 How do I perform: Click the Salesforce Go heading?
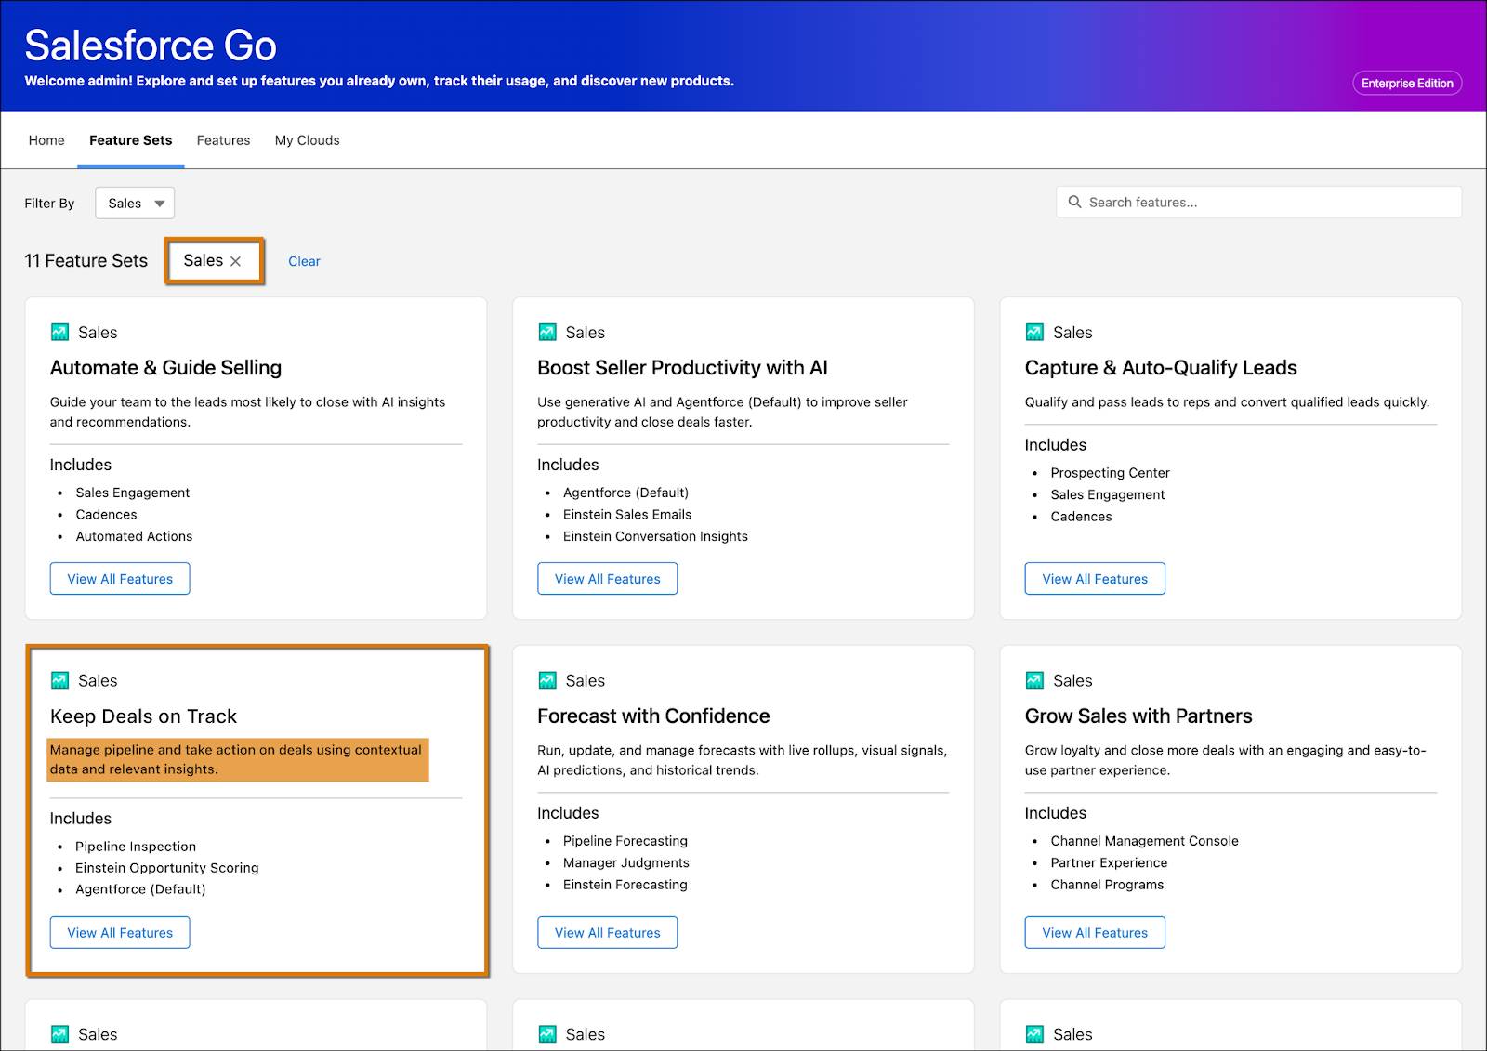[151, 46]
